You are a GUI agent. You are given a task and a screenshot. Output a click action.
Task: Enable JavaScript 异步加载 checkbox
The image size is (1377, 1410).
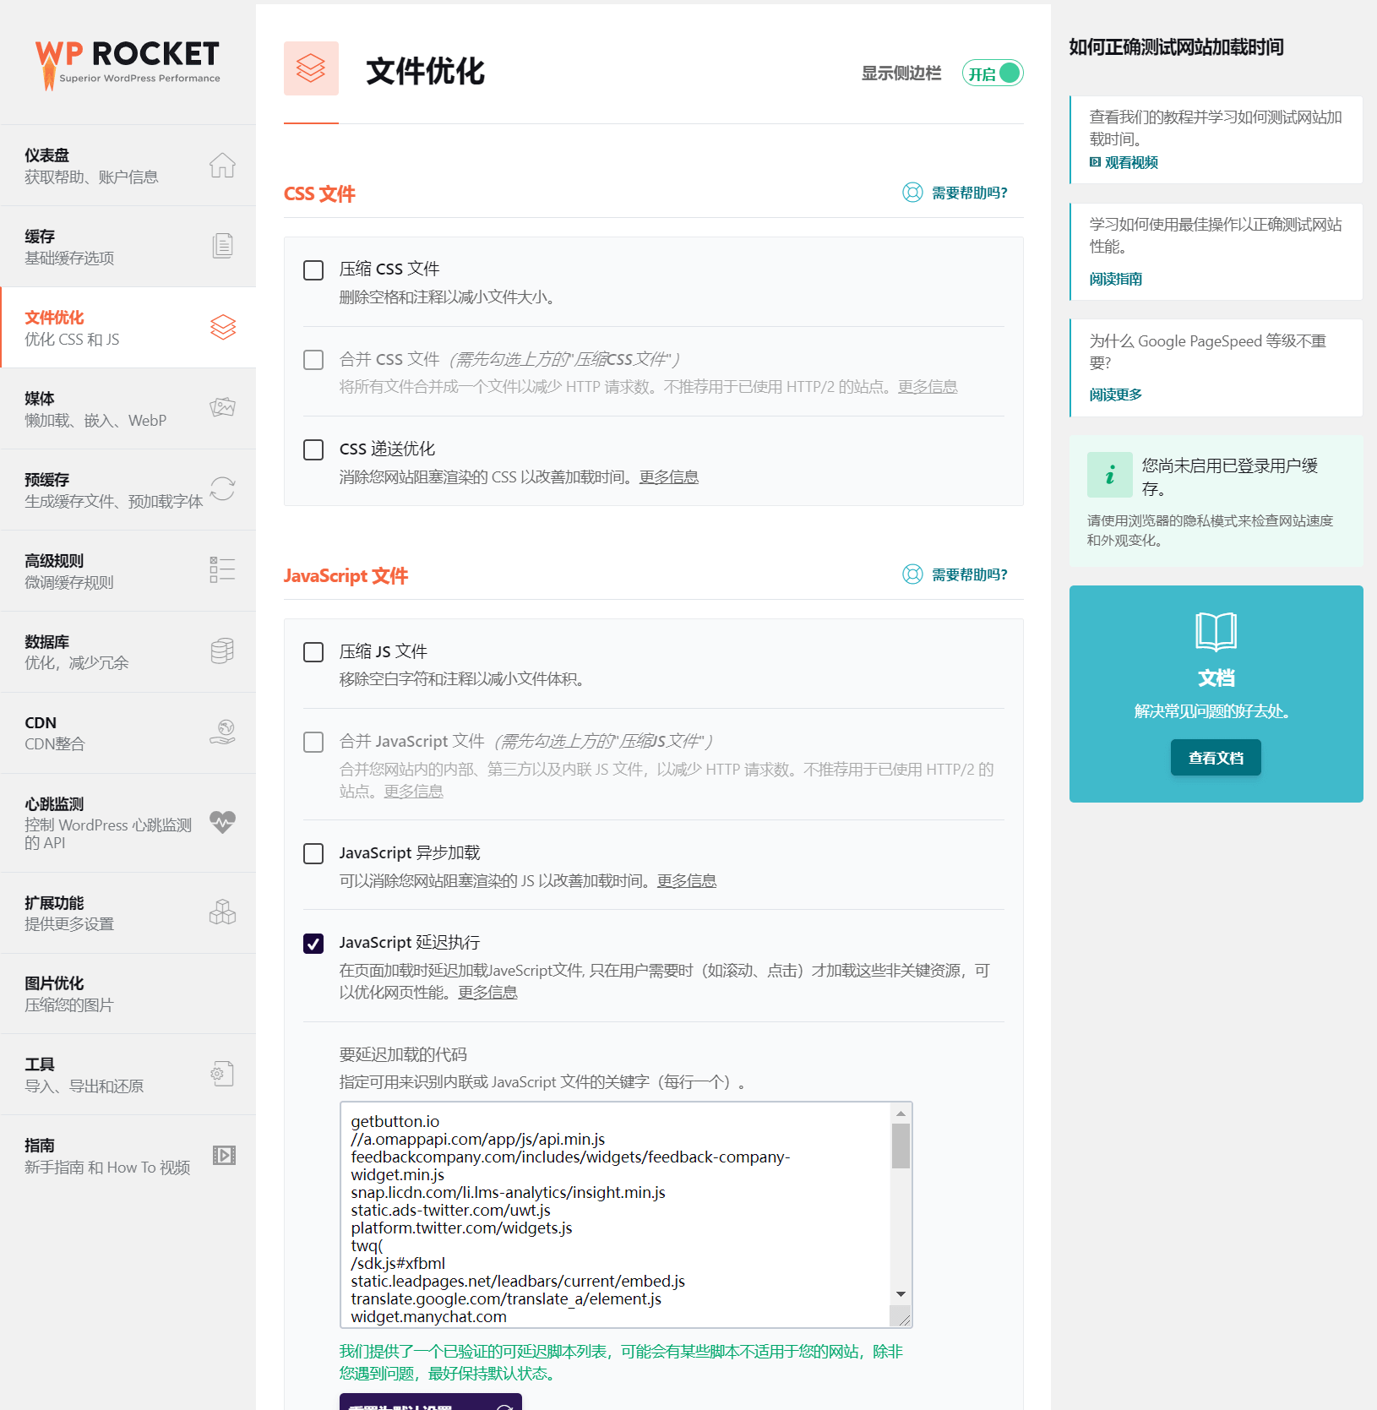click(x=313, y=853)
